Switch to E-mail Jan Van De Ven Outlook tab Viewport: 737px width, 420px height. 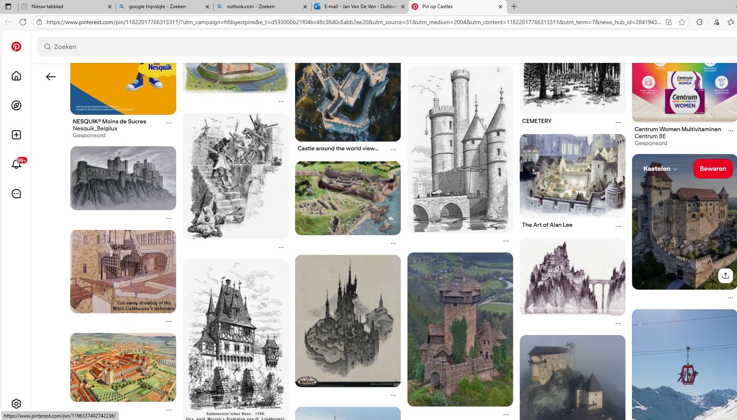[x=360, y=7]
